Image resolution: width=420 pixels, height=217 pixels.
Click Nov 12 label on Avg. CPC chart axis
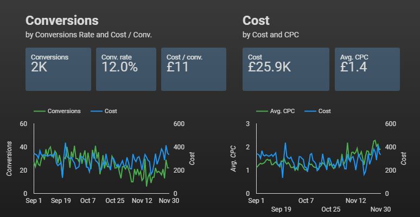(x=355, y=201)
